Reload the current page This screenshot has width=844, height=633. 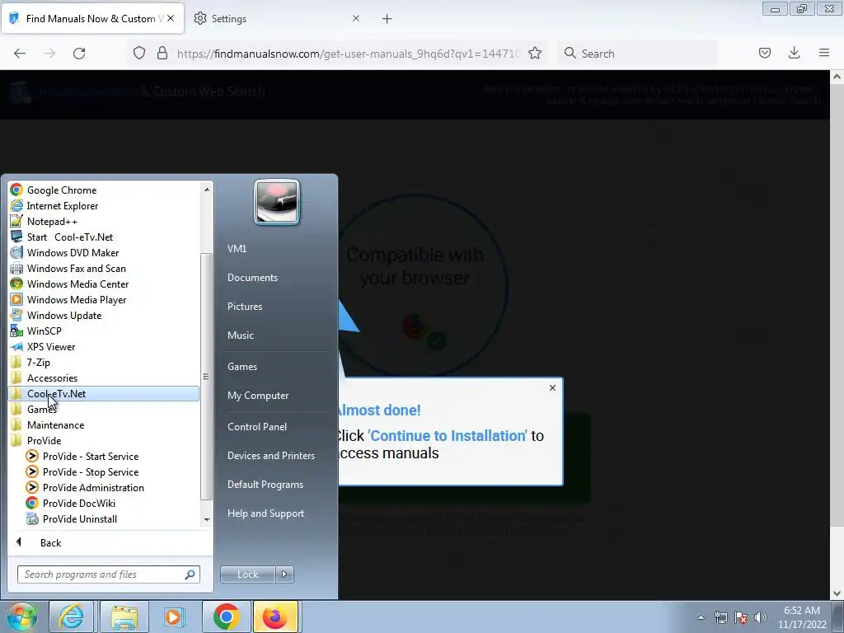point(79,54)
